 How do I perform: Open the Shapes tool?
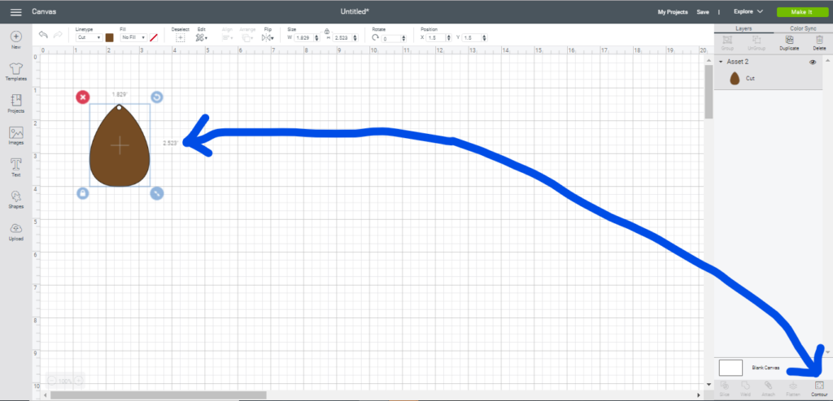[x=16, y=200]
